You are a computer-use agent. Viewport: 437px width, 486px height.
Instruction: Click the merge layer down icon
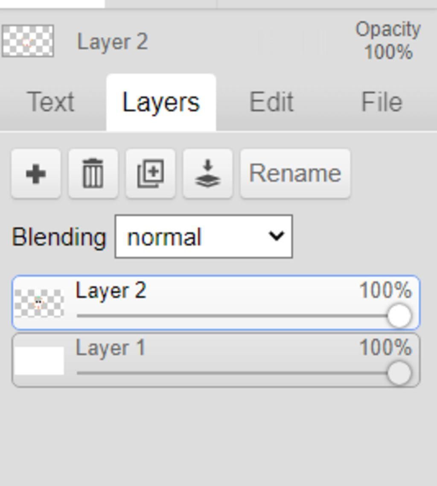point(207,174)
